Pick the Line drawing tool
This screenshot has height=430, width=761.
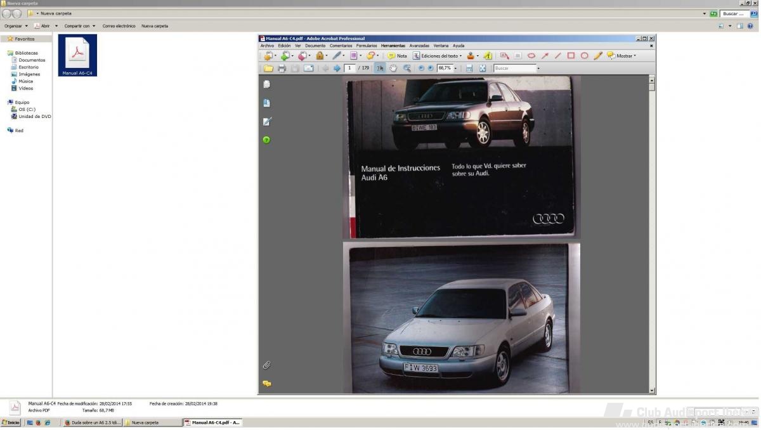point(558,56)
